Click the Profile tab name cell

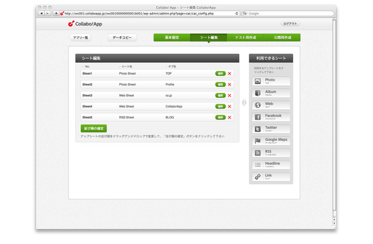tap(170, 85)
